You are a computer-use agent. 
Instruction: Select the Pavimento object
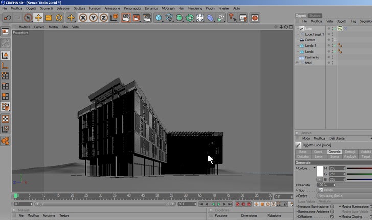(312, 57)
